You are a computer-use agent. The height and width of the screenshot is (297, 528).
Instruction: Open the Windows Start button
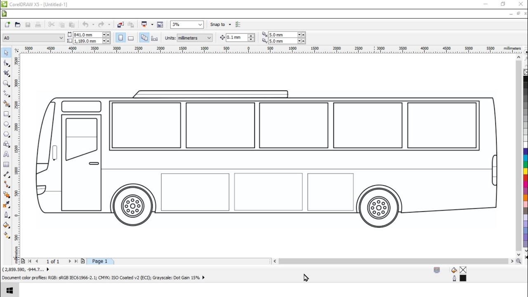pyautogui.click(x=9, y=290)
